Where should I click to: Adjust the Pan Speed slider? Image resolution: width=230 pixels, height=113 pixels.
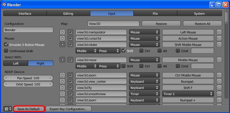click(x=28, y=78)
